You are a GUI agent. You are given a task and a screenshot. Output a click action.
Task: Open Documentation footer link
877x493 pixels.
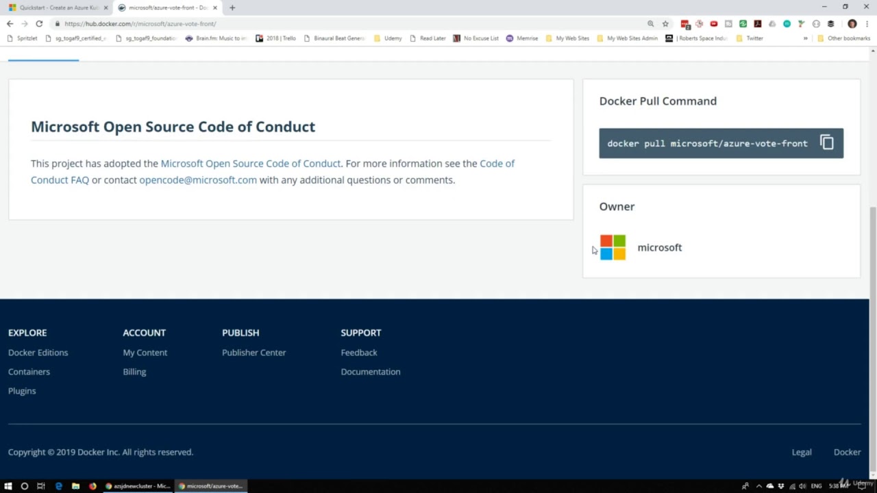click(x=371, y=372)
